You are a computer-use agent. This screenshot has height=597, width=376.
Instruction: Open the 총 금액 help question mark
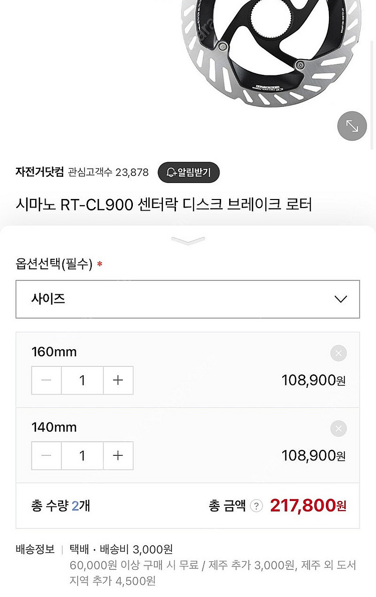tap(256, 506)
